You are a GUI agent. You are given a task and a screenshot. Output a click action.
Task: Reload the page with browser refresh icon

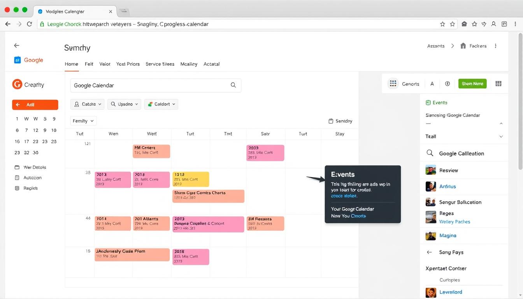coord(29,24)
